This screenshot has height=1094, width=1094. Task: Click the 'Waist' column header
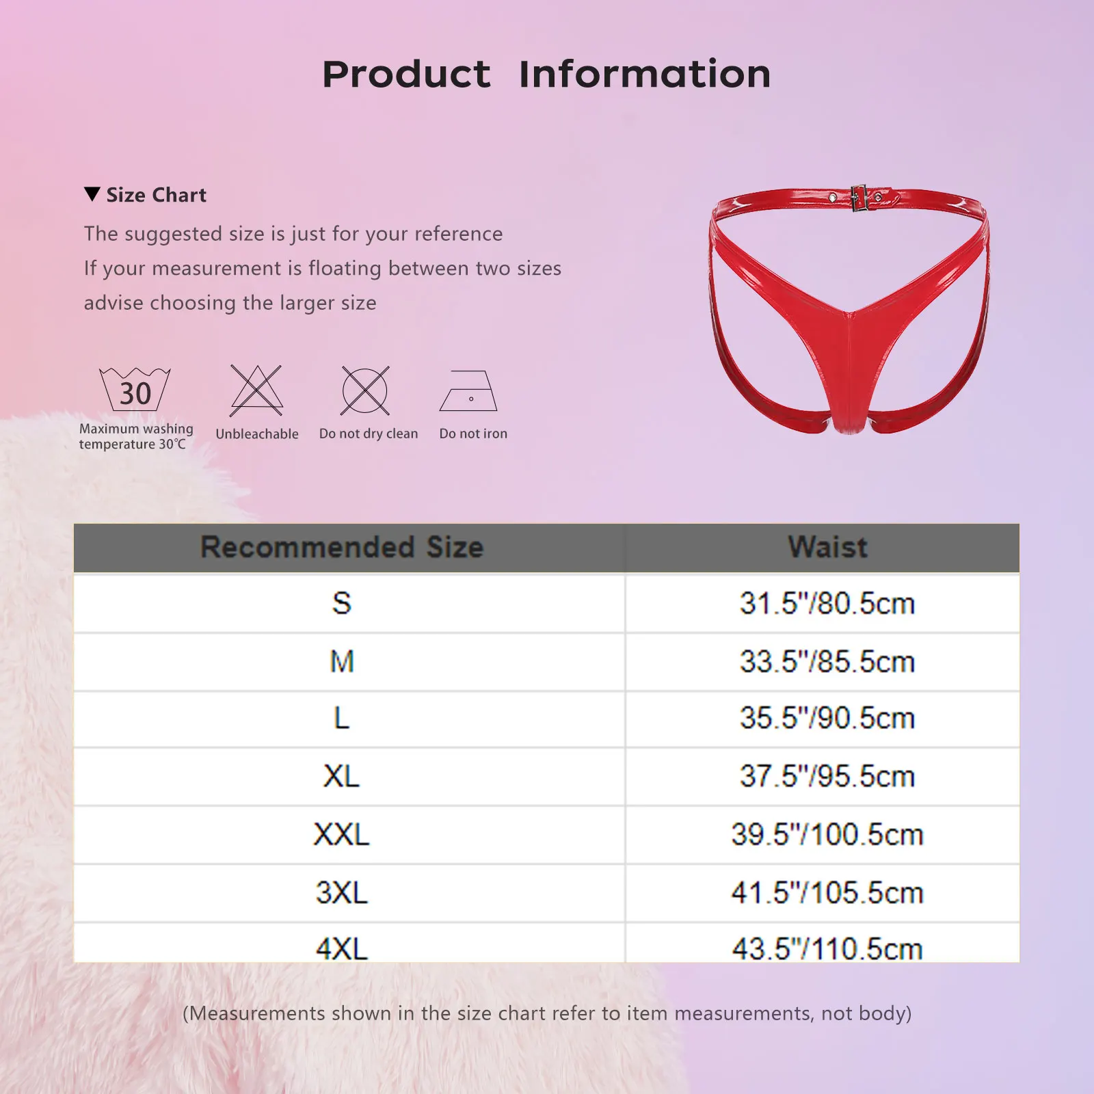click(x=823, y=548)
